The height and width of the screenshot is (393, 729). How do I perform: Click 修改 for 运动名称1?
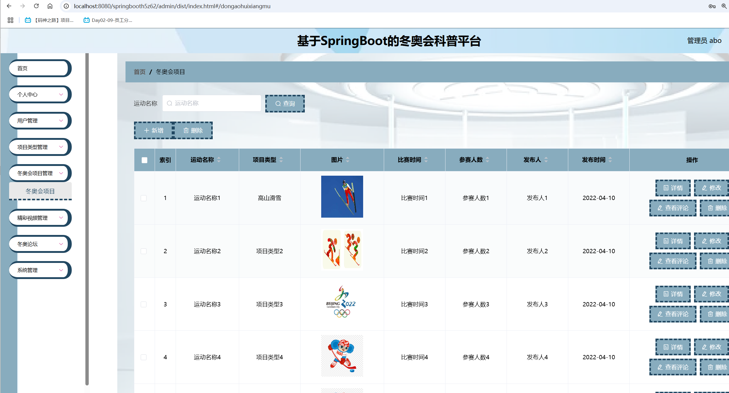coord(711,188)
